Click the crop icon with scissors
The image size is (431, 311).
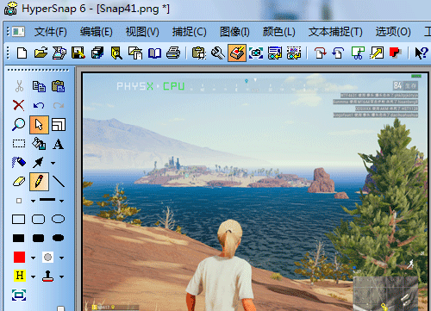pyautogui.click(x=358, y=53)
